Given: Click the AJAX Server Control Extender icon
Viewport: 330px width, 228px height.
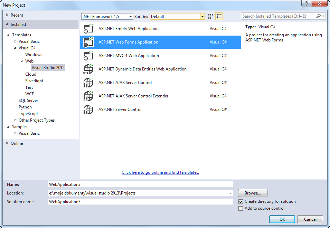Looking at the screenshot, I should click(x=88, y=96).
